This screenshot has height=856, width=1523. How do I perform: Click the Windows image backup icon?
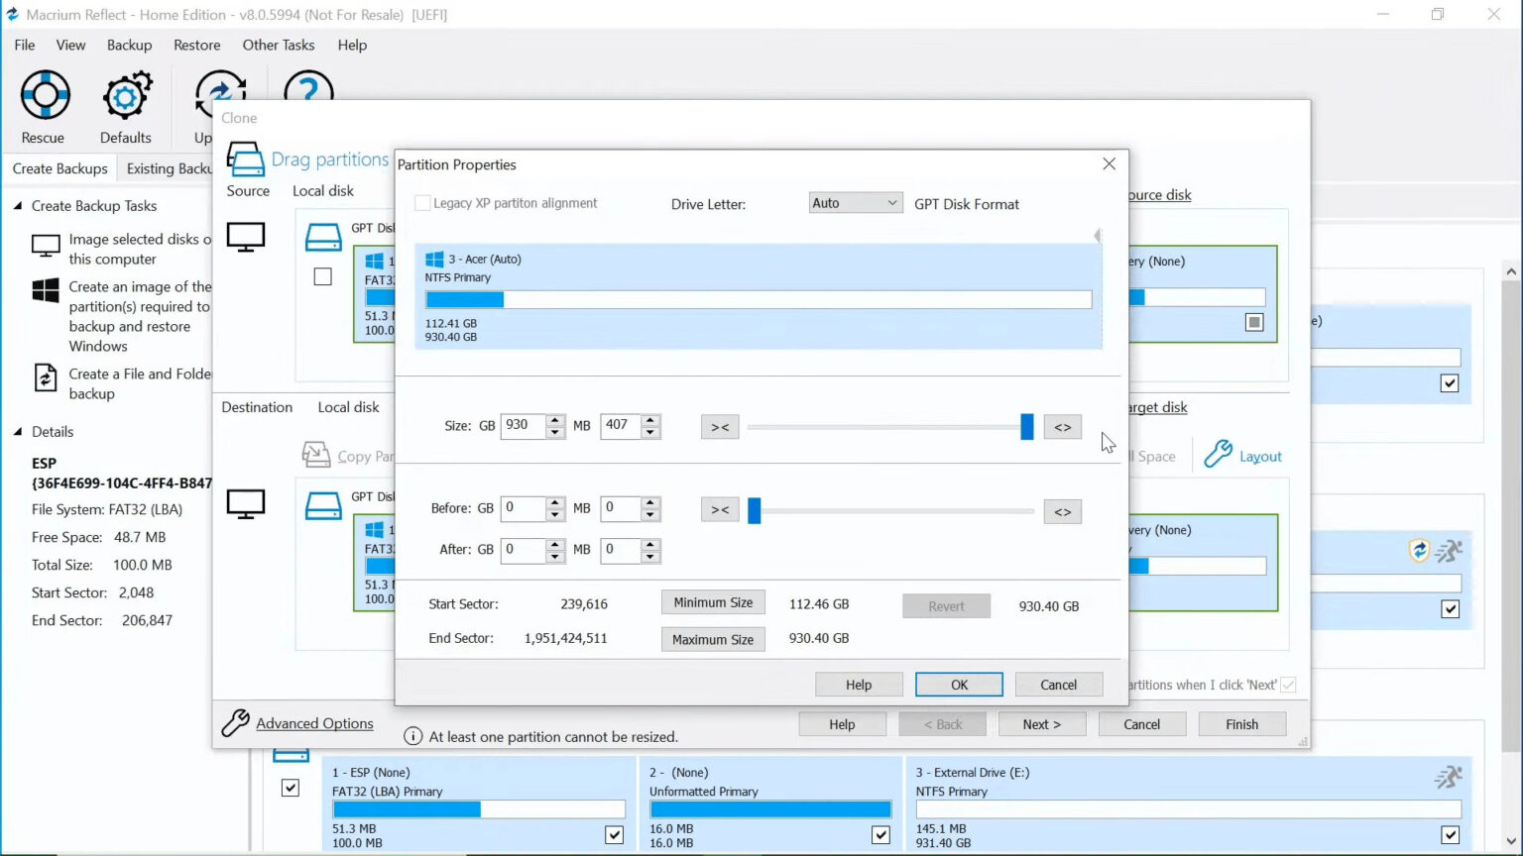tap(46, 290)
